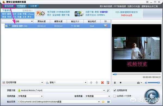163x106 pixels.
Task: Click the red X remove file icon
Action: coord(102,83)
